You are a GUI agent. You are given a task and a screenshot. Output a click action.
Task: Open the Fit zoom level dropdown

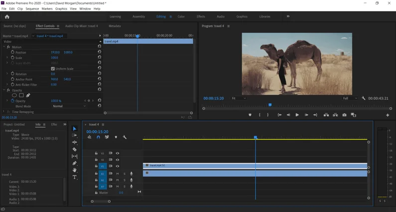239,98
